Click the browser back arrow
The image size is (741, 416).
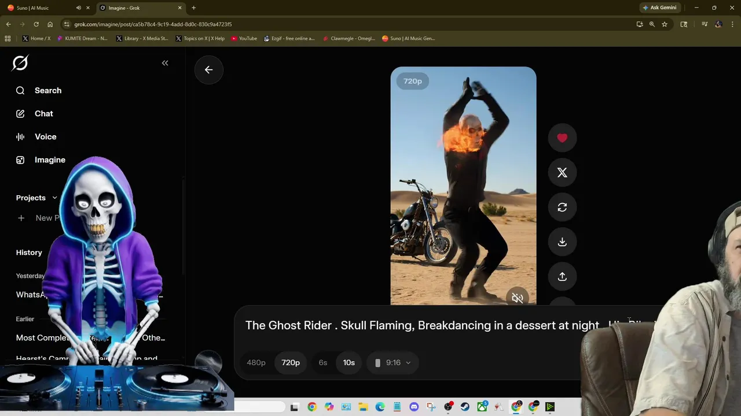point(8,24)
